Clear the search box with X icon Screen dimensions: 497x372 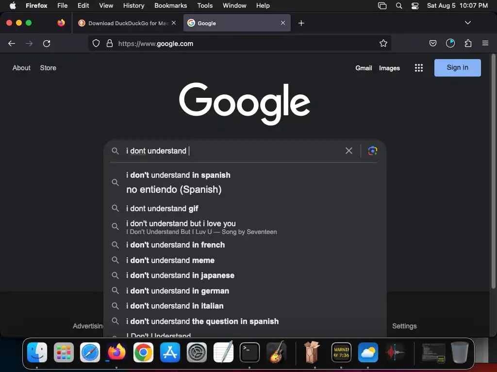(x=348, y=151)
